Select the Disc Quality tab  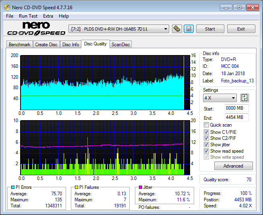tap(95, 44)
